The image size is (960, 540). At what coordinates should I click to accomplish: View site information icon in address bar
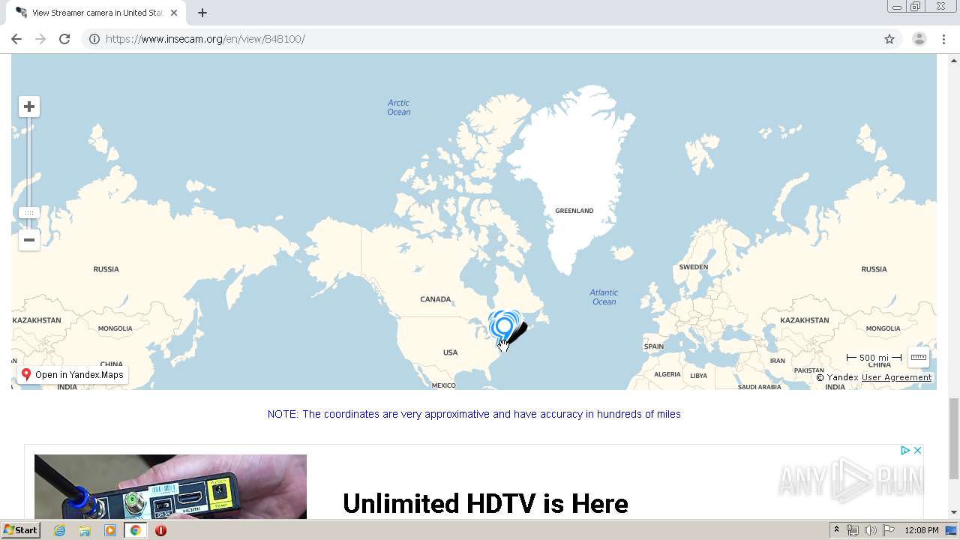point(94,39)
